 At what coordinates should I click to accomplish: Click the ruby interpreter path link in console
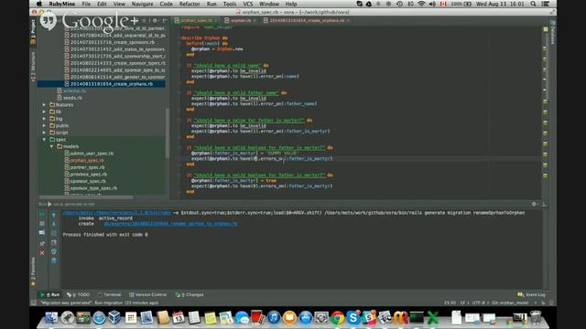(x=117, y=213)
